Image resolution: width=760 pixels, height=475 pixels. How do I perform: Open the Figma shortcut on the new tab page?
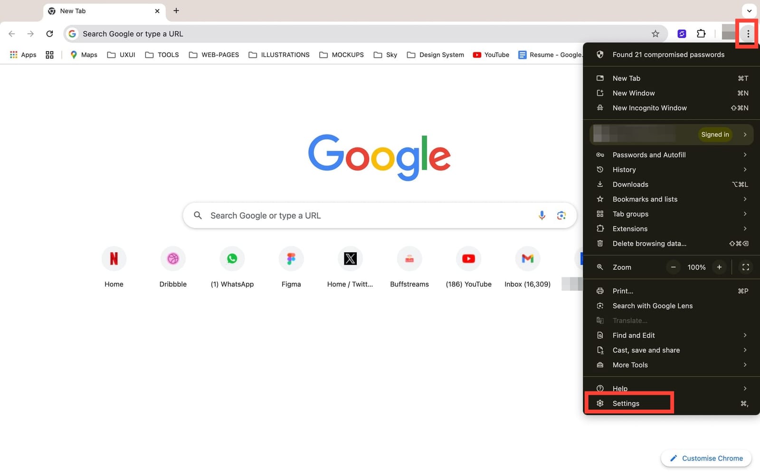tap(291, 258)
